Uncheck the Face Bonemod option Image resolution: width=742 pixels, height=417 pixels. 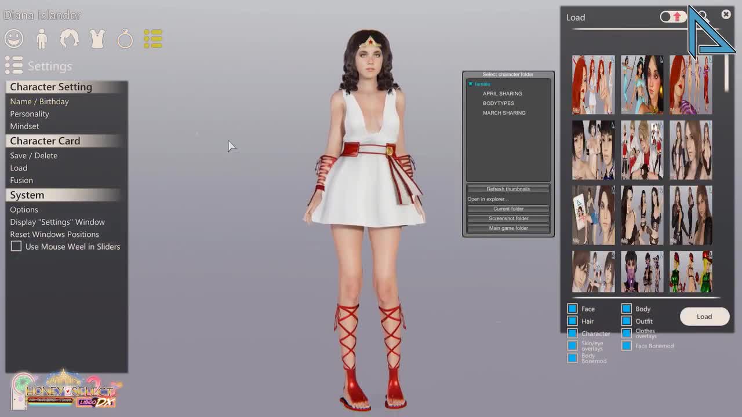point(627,346)
